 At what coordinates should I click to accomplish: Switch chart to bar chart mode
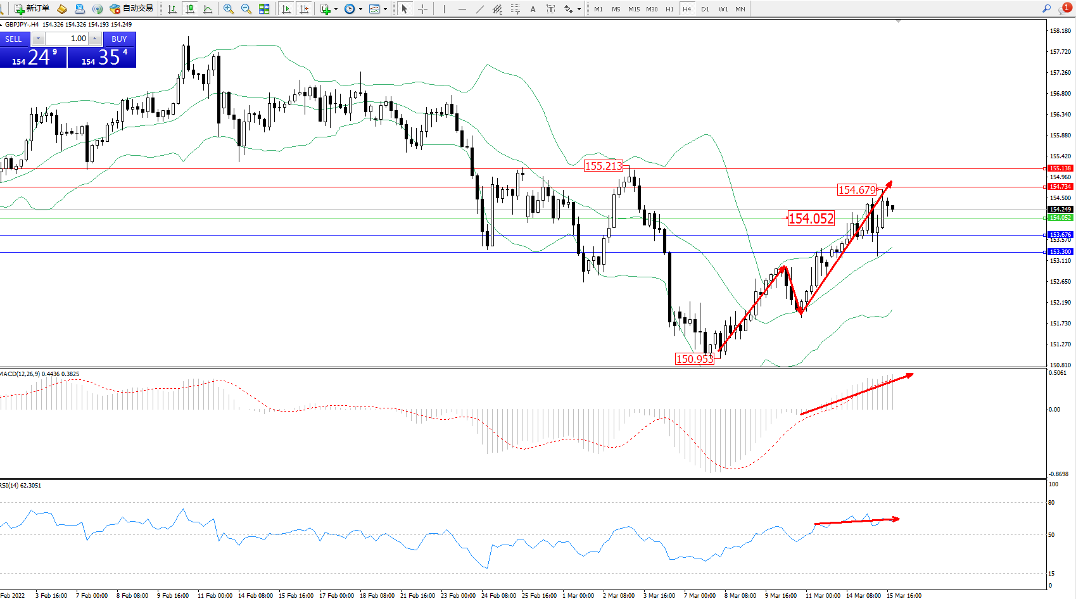(x=172, y=9)
